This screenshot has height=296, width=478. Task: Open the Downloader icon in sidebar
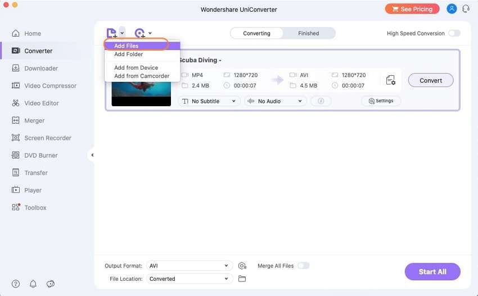(16, 68)
